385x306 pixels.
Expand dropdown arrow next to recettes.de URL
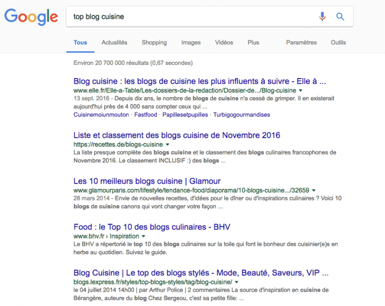(x=168, y=145)
